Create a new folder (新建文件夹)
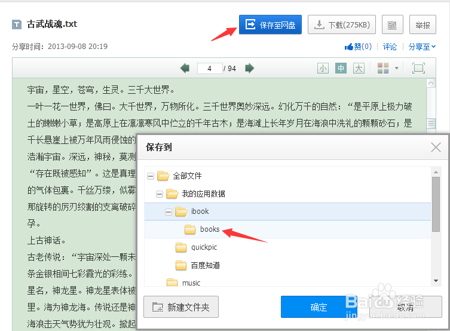 181,307
